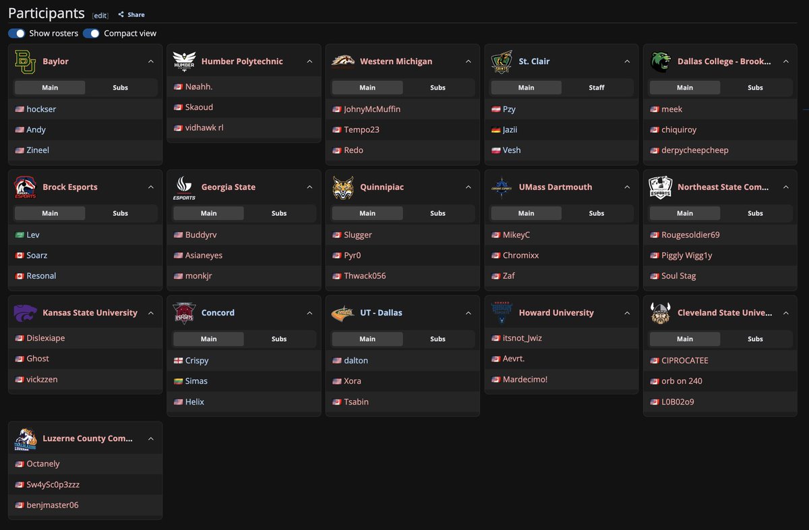The width and height of the screenshot is (809, 530).
Task: Switch Brock Esports to Subs tab
Action: [x=121, y=213]
